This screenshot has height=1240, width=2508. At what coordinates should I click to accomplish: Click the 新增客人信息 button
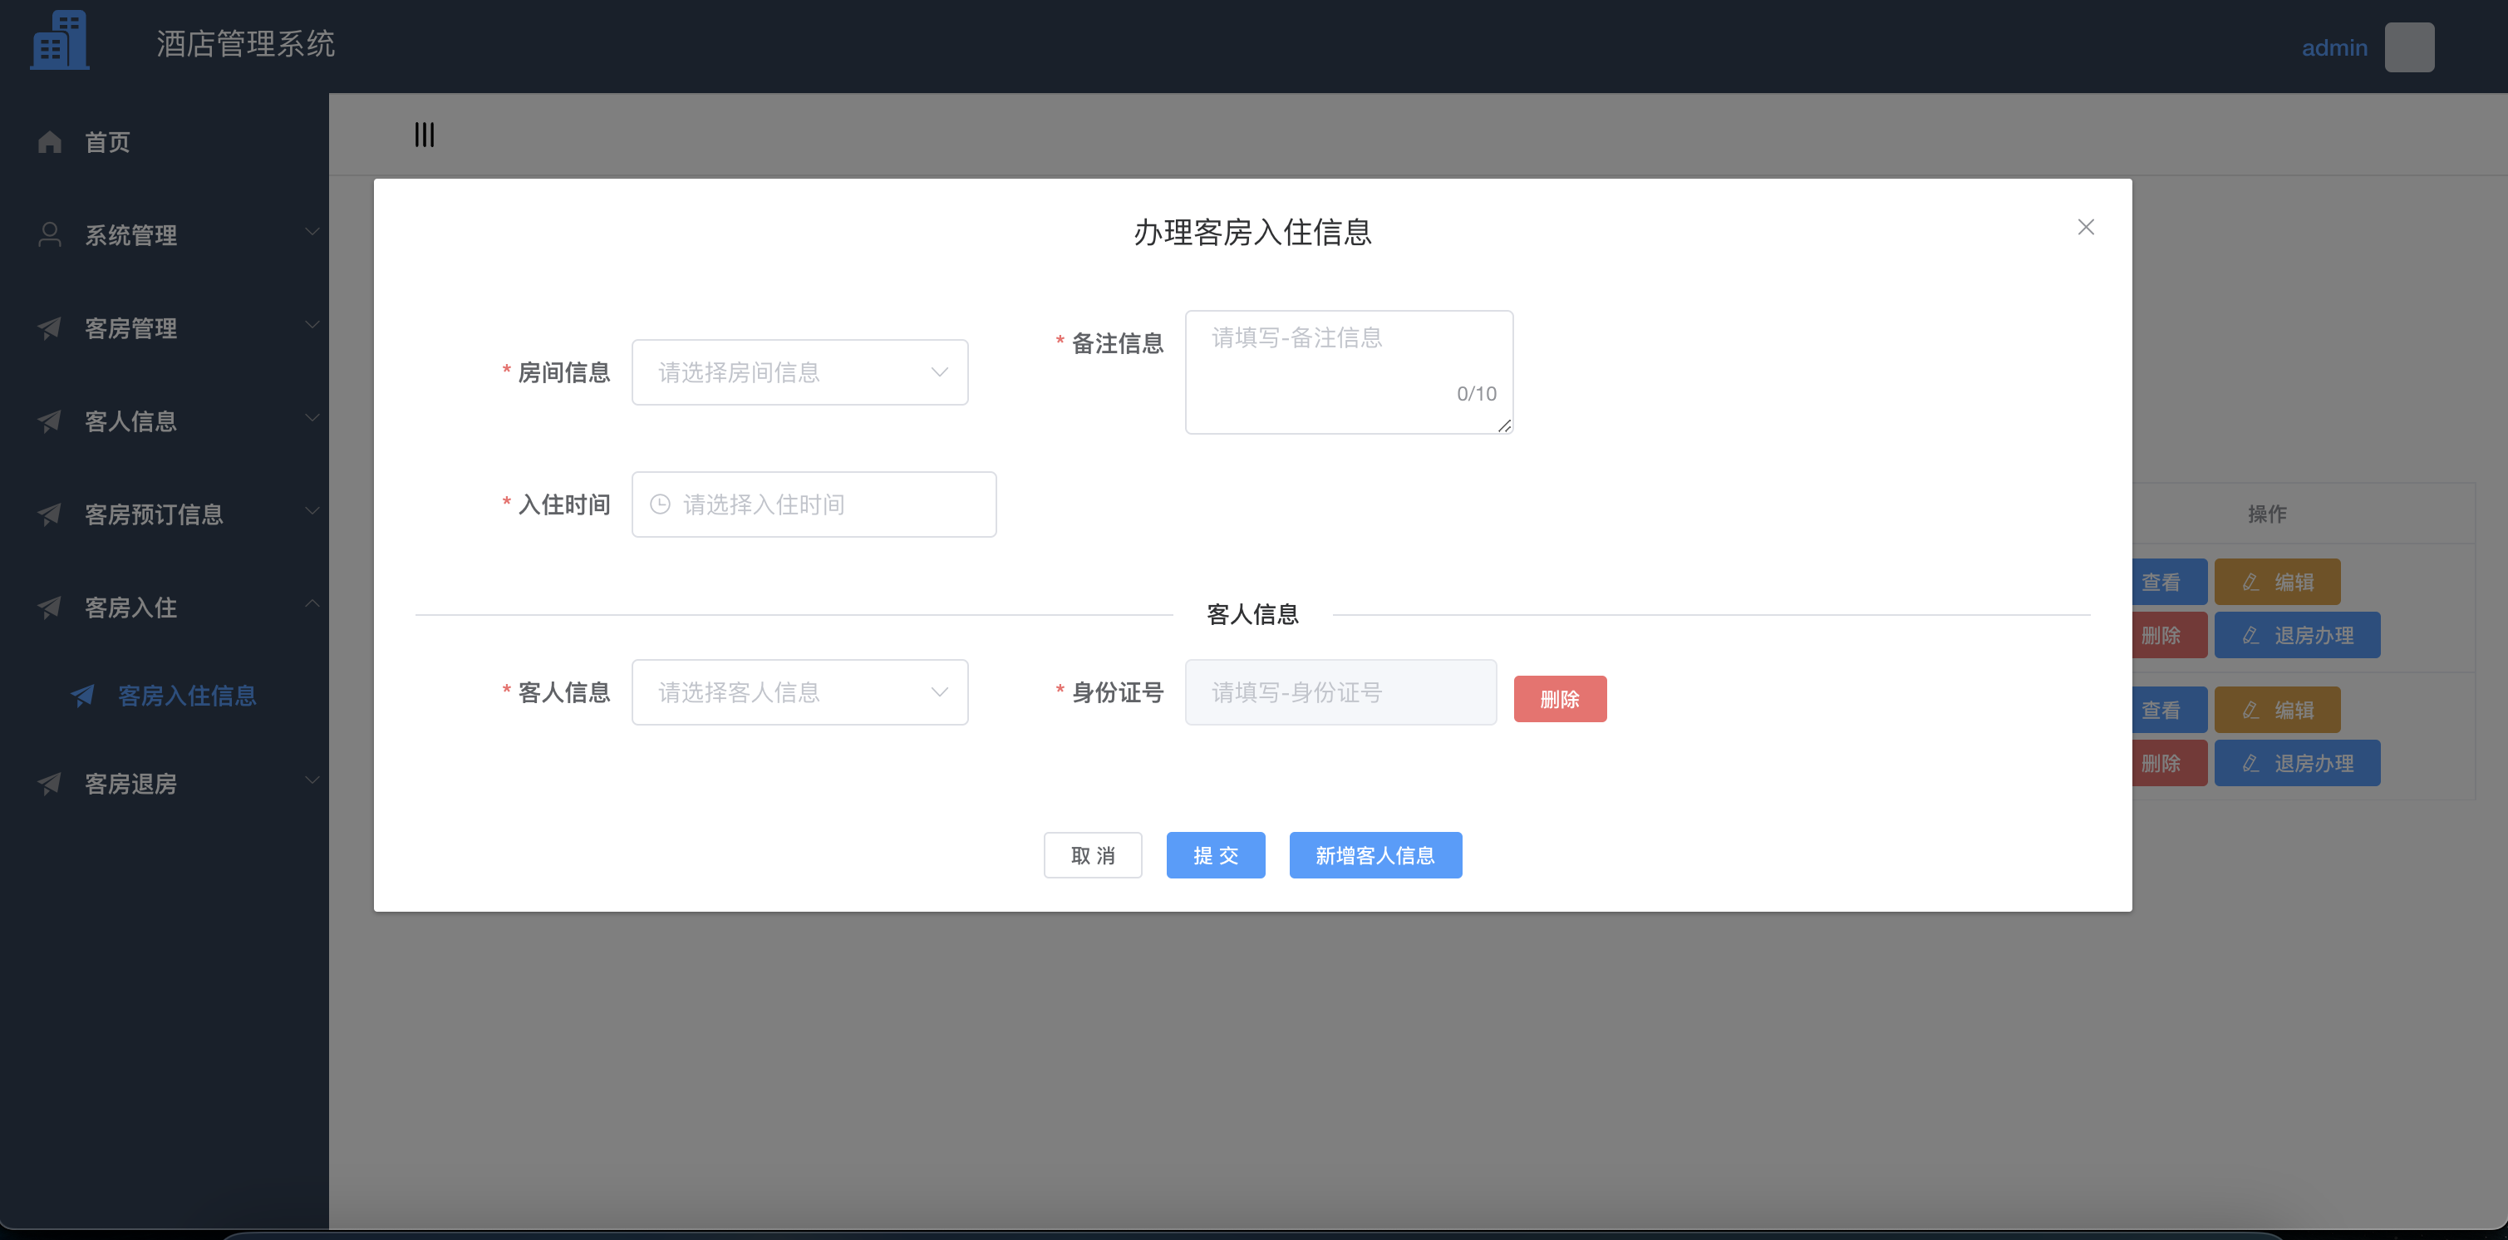(x=1374, y=855)
